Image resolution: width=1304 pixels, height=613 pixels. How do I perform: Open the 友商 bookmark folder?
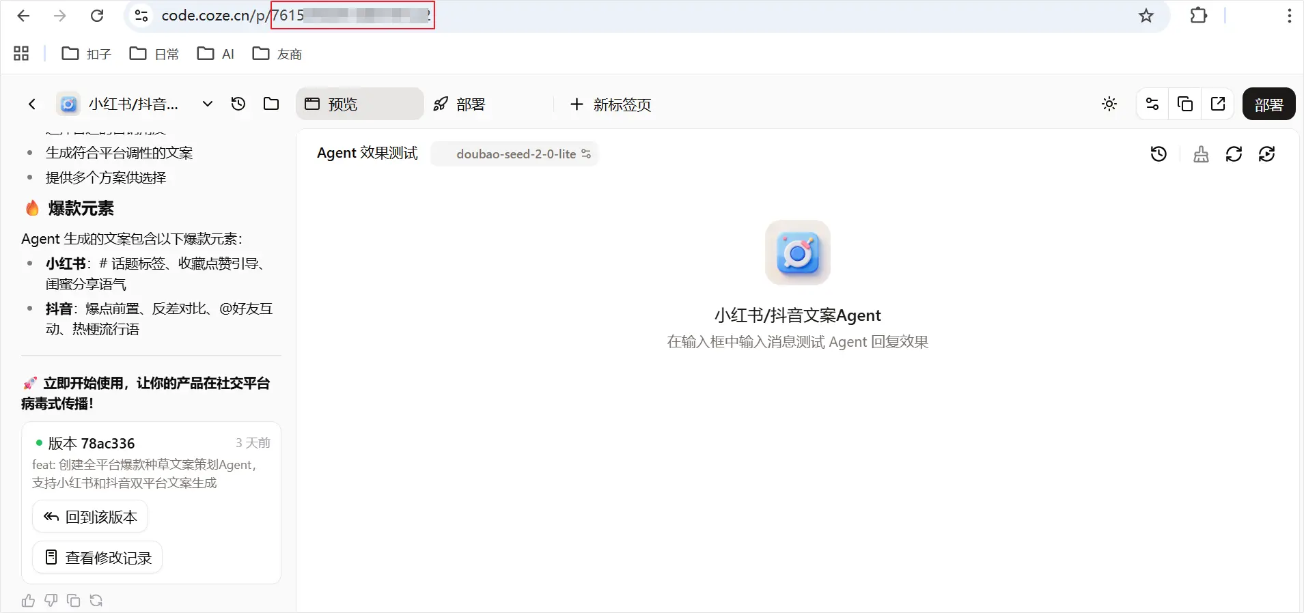click(x=277, y=54)
